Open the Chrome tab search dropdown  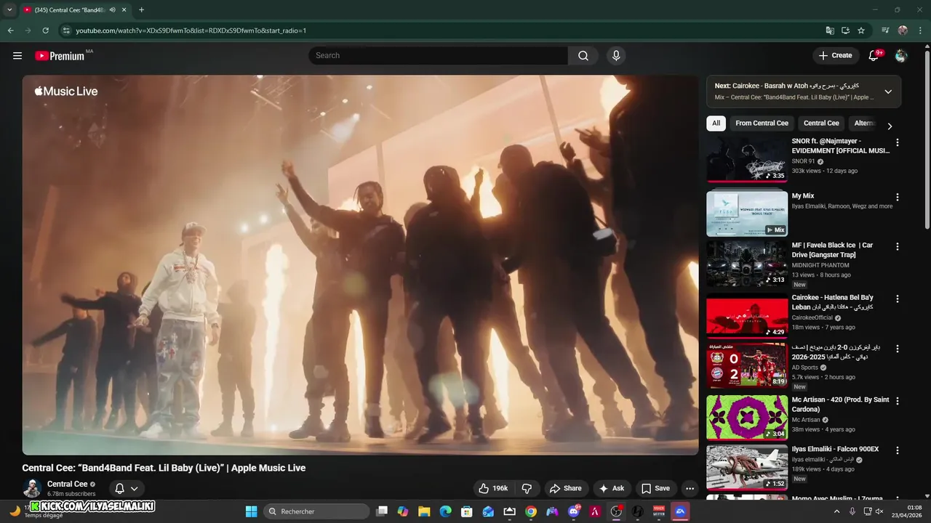pyautogui.click(x=9, y=9)
